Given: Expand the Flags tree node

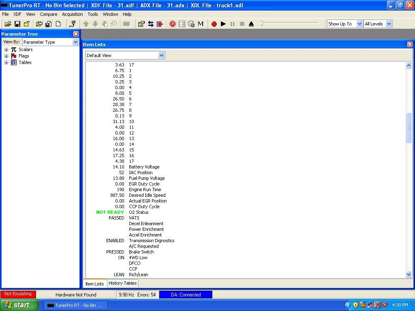Looking at the screenshot, I should [x=6, y=56].
